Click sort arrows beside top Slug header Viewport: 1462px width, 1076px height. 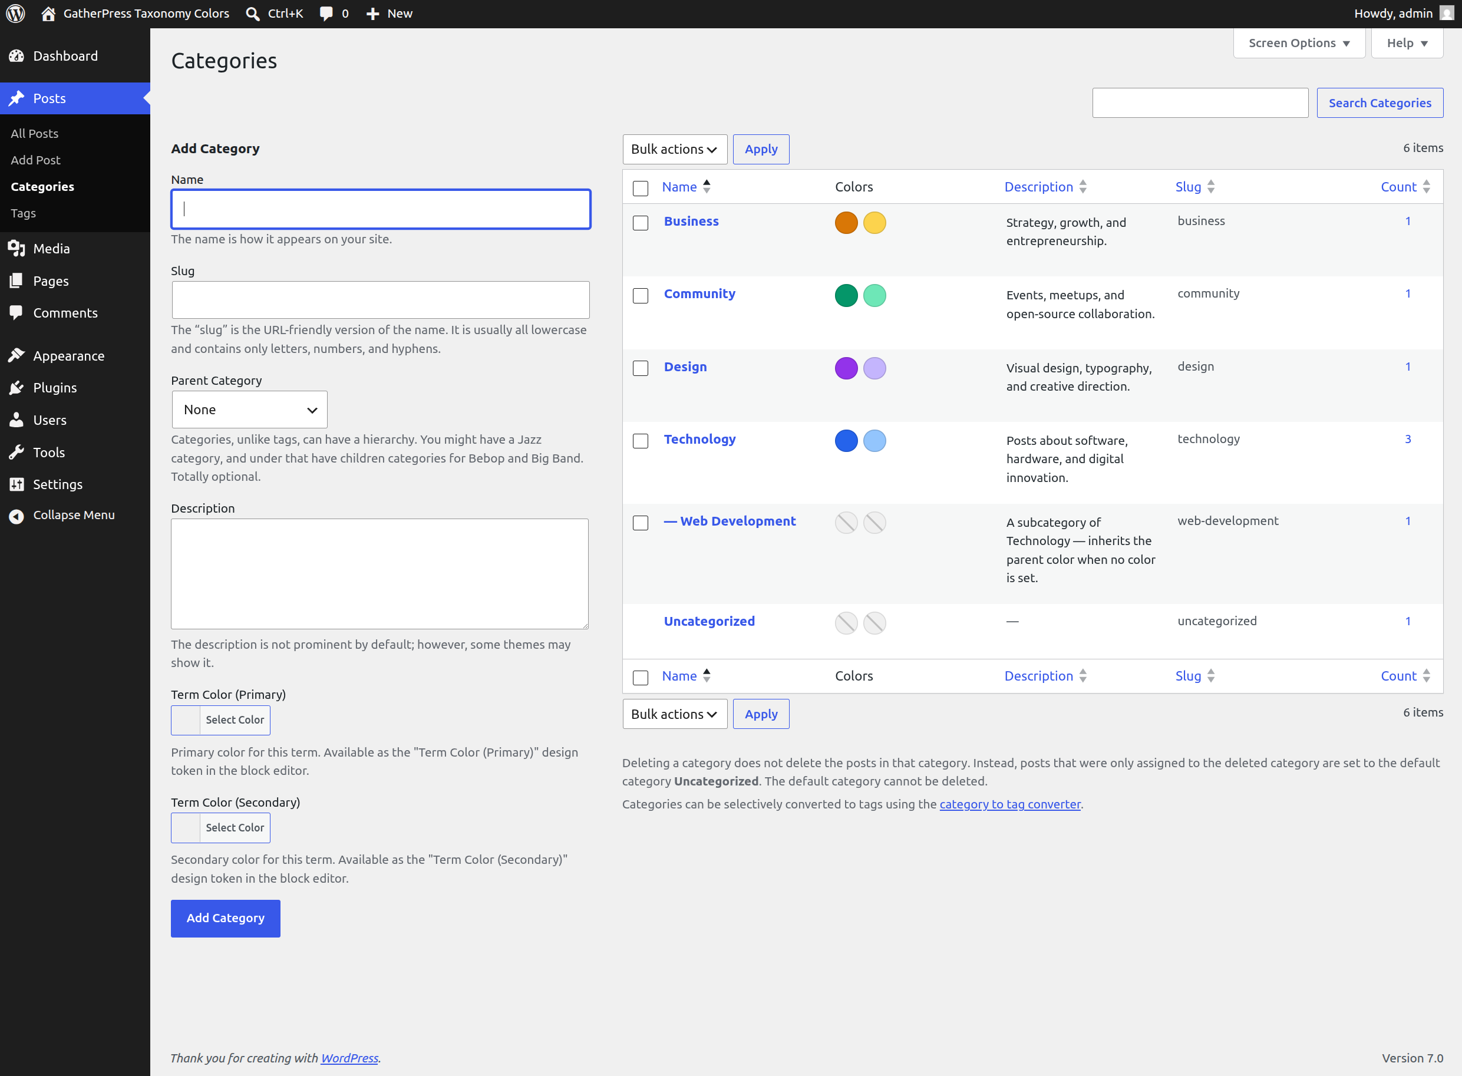(x=1212, y=186)
